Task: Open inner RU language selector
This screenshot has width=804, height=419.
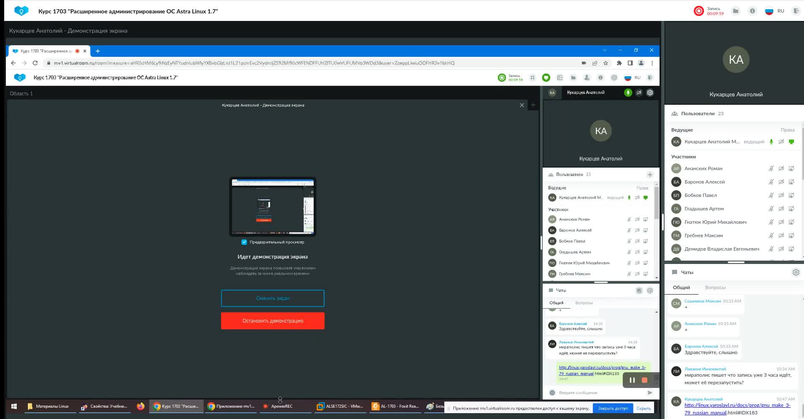Action: point(632,78)
